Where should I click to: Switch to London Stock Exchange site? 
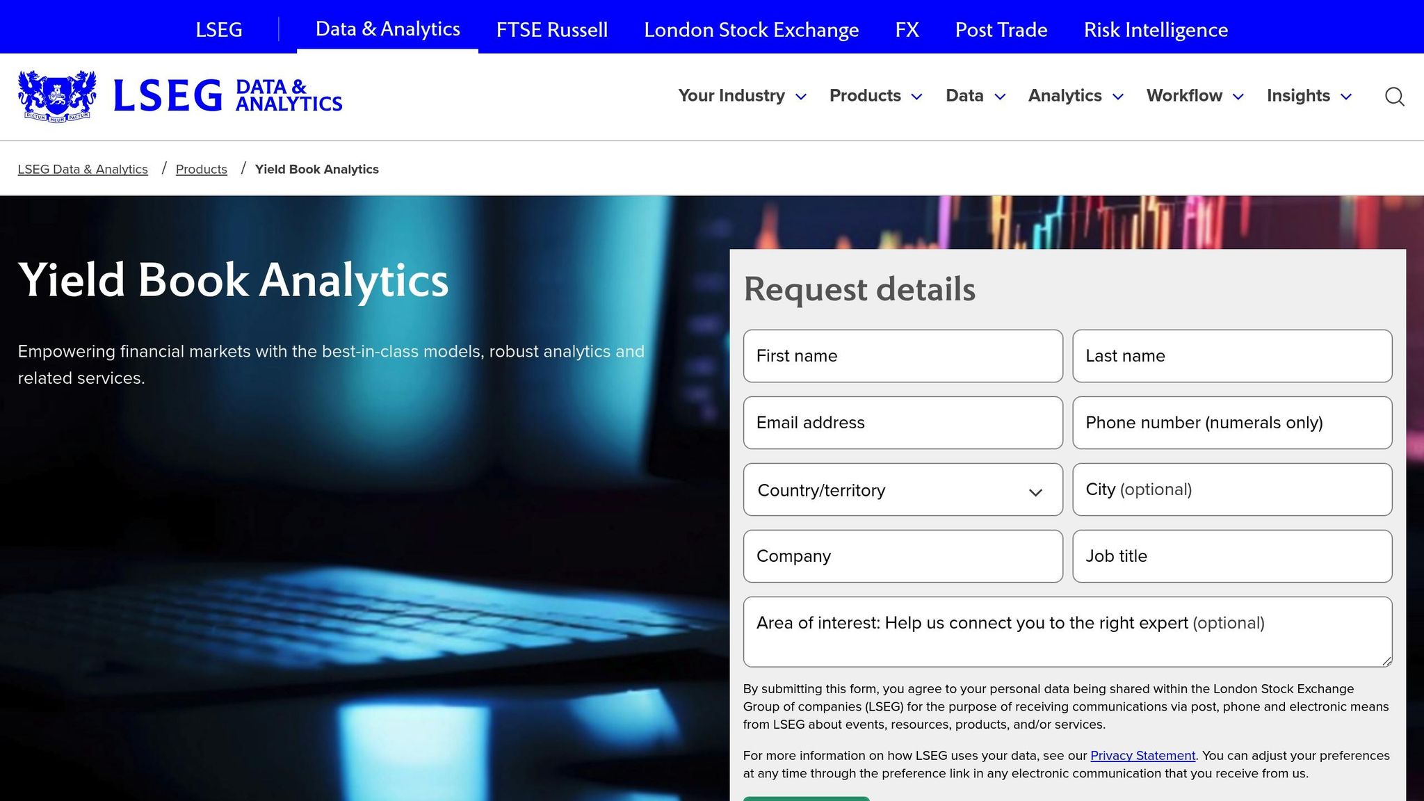pos(751,29)
